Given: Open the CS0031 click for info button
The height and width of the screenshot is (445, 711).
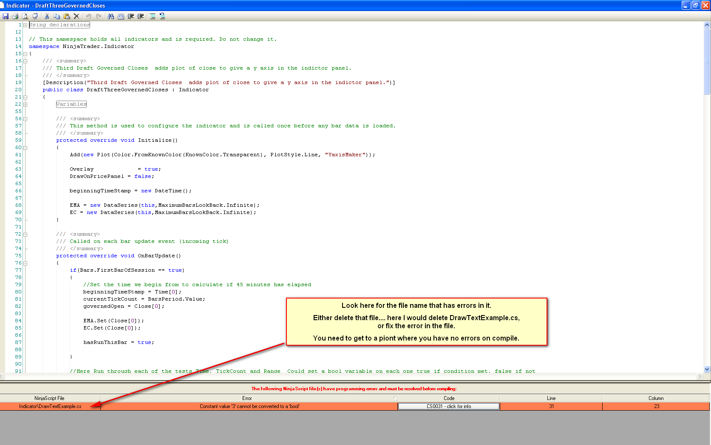Looking at the screenshot, I should click(x=449, y=406).
